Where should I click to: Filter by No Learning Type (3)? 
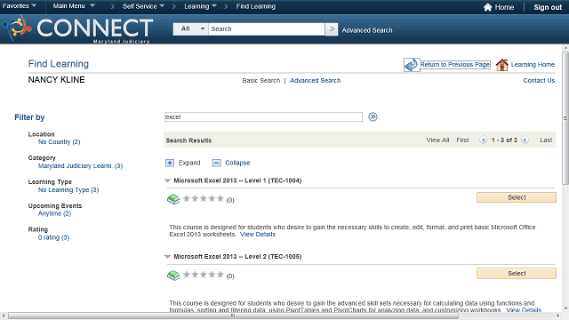click(68, 189)
